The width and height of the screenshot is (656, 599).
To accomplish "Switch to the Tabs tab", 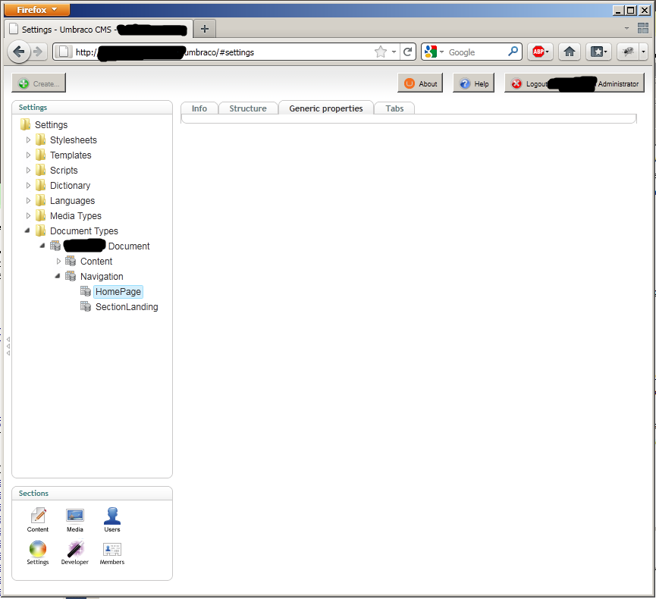I will [394, 108].
